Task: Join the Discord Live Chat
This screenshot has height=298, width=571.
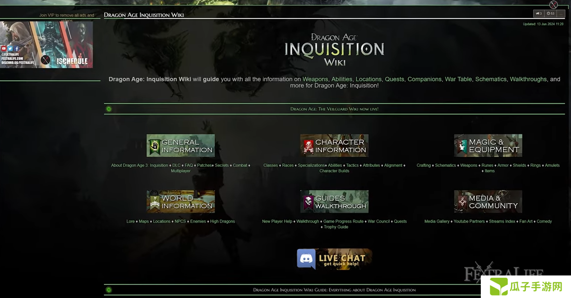Action: 334,259
